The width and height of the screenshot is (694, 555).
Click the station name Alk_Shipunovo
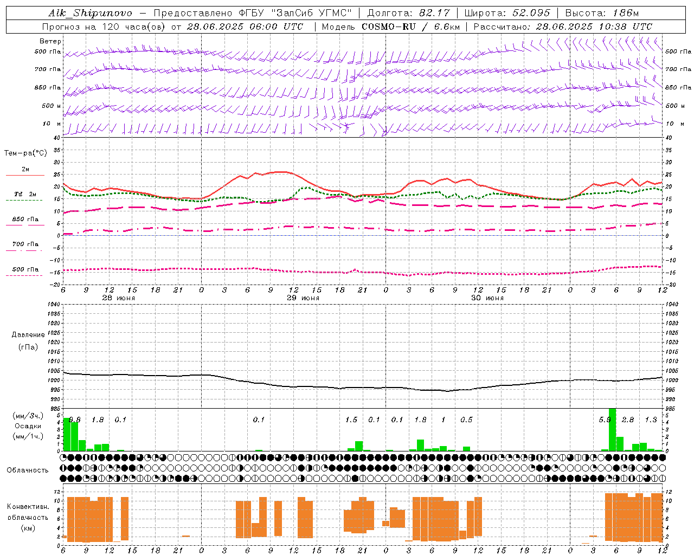coord(90,13)
